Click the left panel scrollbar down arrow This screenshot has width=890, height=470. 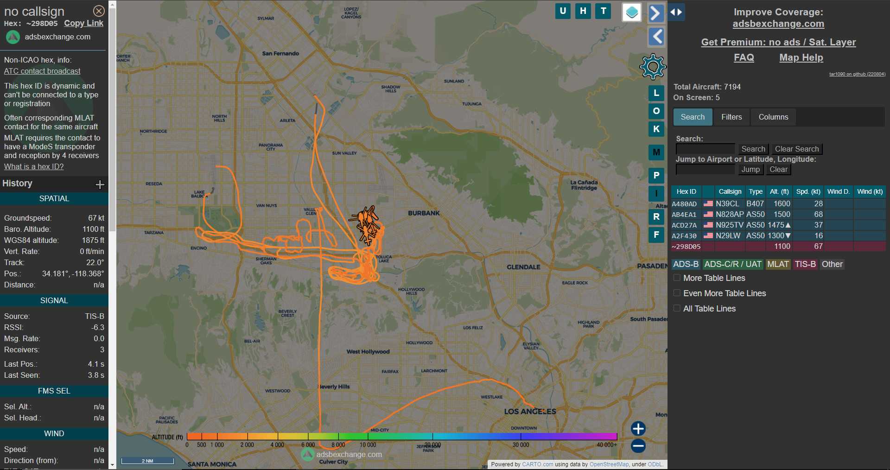pos(112,464)
